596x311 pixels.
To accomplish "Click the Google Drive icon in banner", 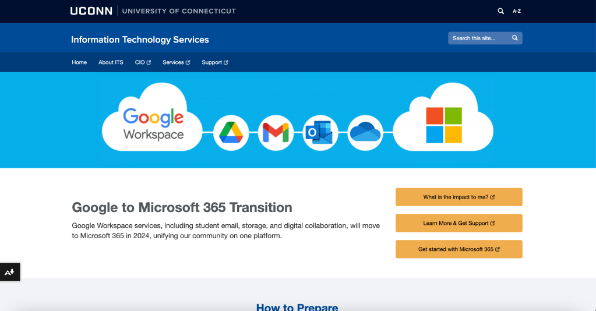I will click(231, 133).
